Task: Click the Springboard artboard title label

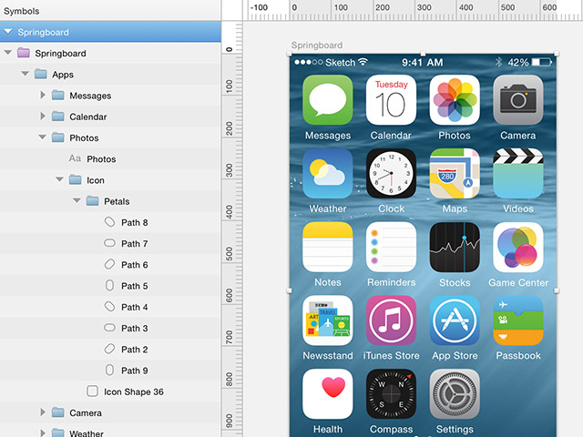Action: pos(316,46)
